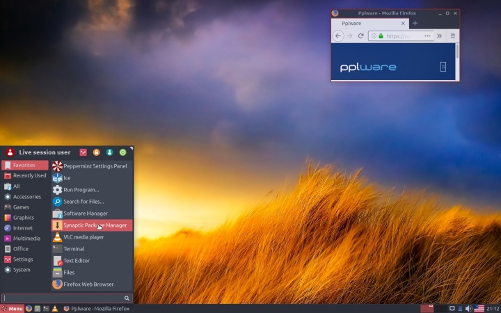Select the Recently Used category
This screenshot has height=313, width=501.
click(29, 176)
